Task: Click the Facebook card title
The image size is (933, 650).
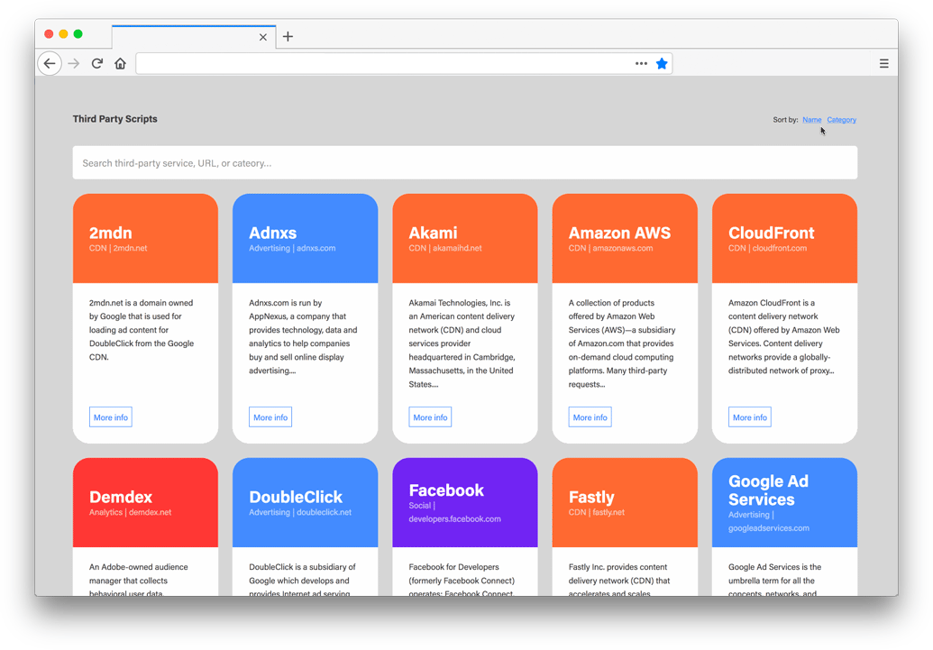Action: pos(446,490)
